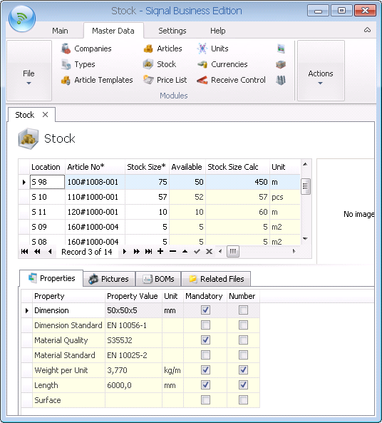Add a new stock record
The width and height of the screenshot is (382, 423).
[160, 251]
